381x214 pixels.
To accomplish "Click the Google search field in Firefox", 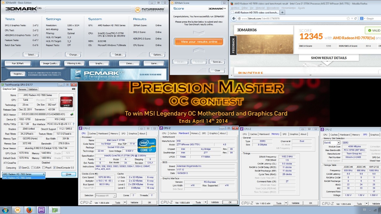I will click(x=373, y=18).
